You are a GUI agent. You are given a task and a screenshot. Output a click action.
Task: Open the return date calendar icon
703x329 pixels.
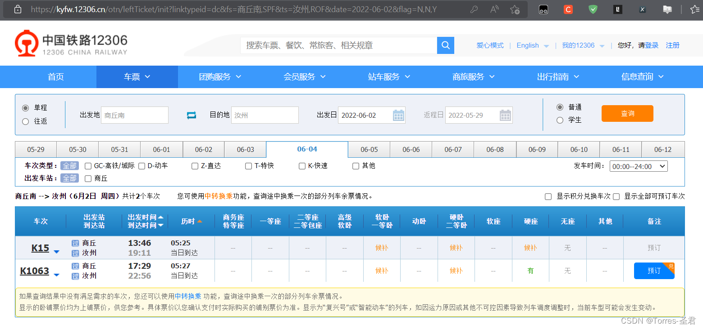506,115
